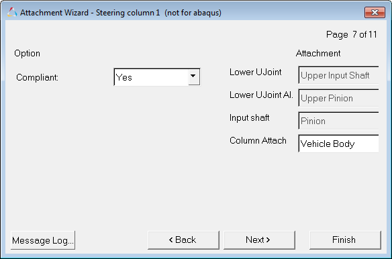The width and height of the screenshot is (392, 259).
Task: Expand the Compliant dropdown arrow
Action: (193, 76)
